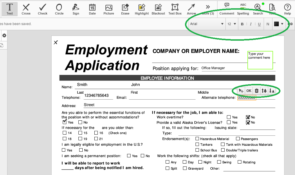Open the 100% zoom control
The image size is (295, 175).
(x=272, y=9)
